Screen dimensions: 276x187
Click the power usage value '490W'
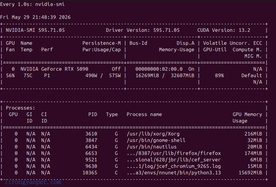coord(91,75)
